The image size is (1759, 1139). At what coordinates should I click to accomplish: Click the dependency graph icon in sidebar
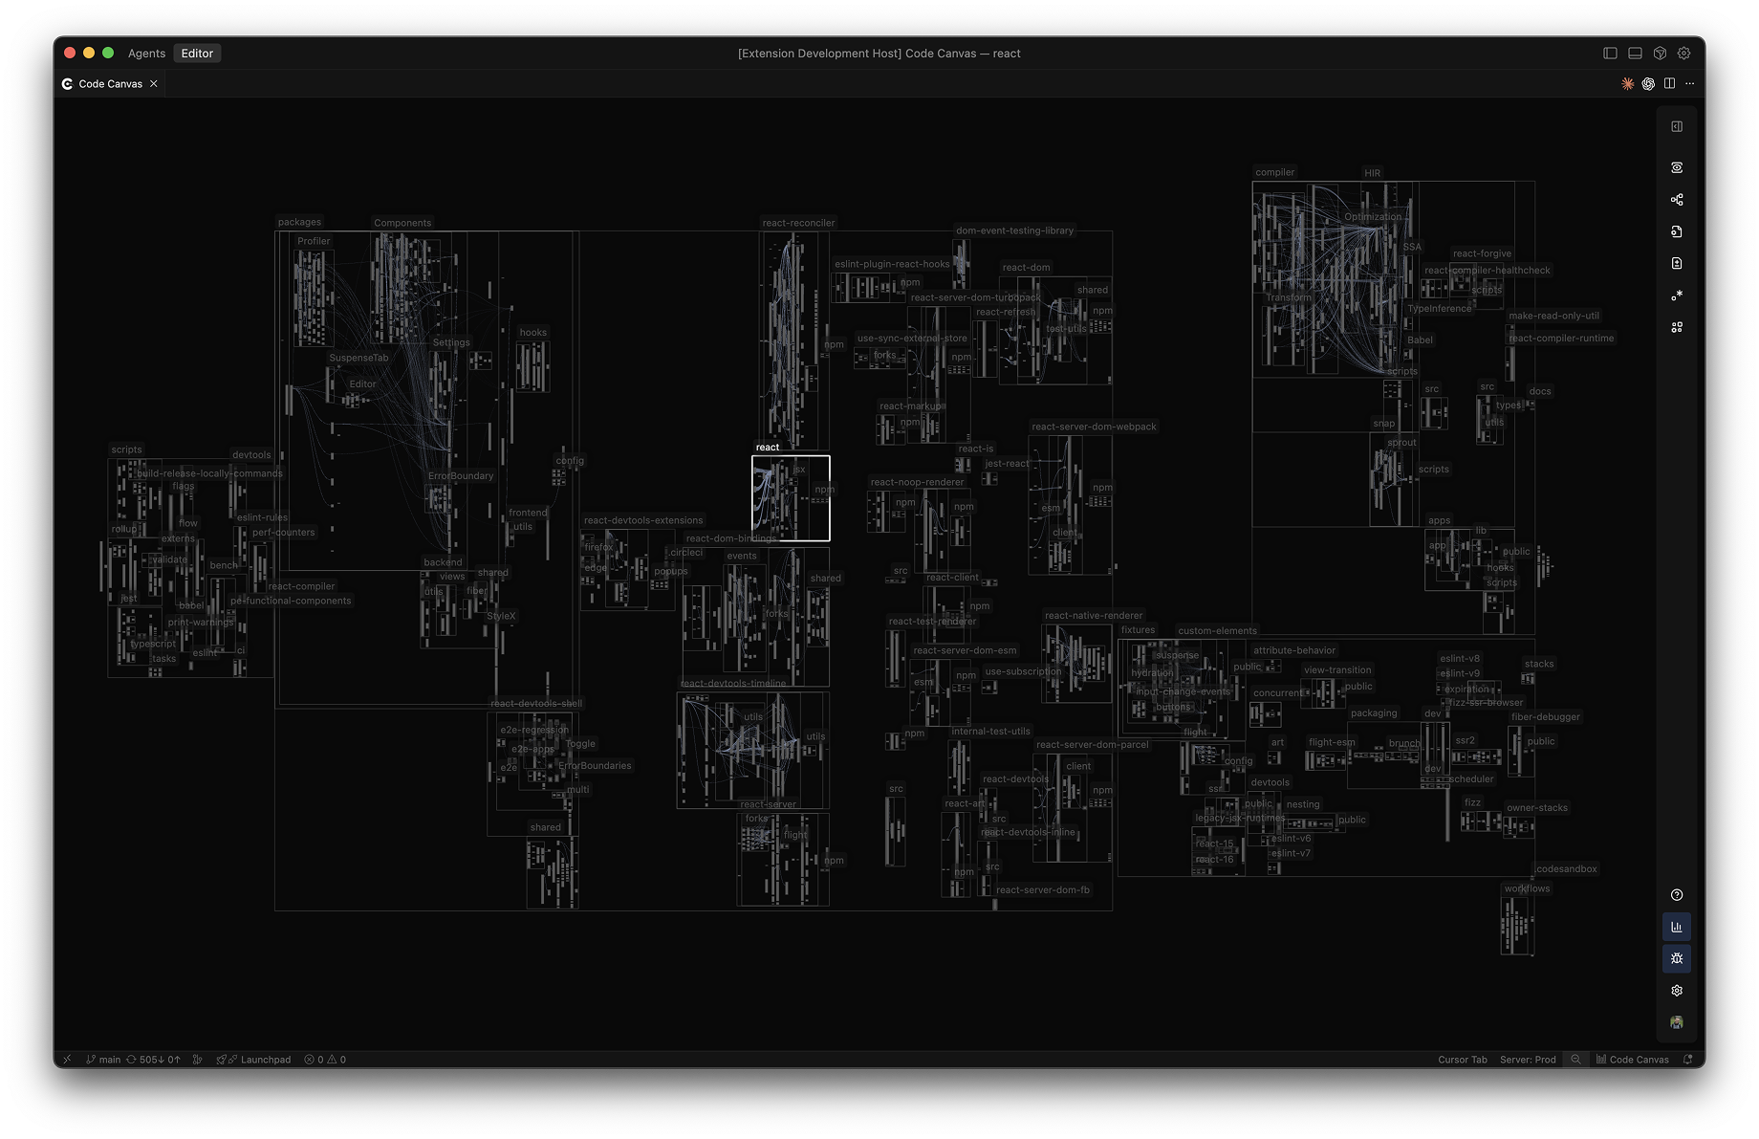(1677, 200)
